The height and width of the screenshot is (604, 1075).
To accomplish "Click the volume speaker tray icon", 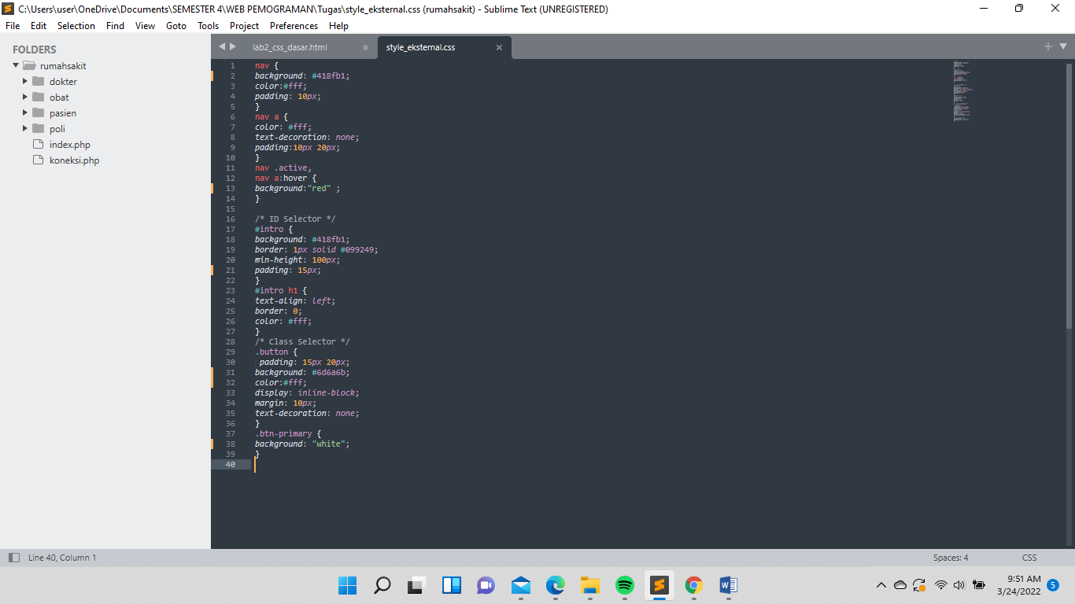I will [959, 585].
